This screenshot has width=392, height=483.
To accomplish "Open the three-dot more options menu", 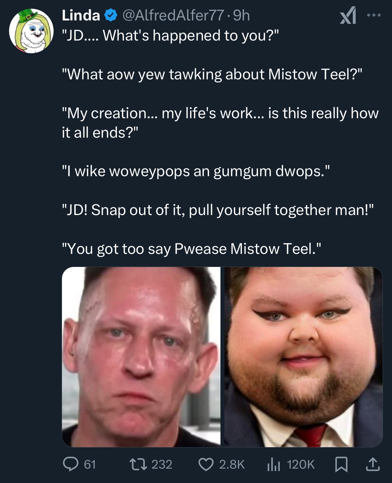I will click(x=374, y=15).
